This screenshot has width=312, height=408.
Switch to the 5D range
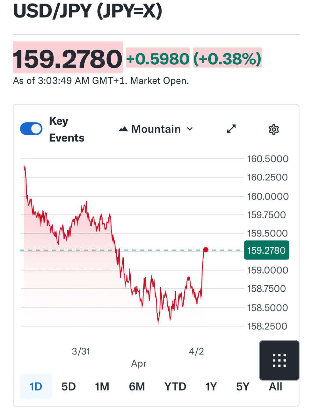point(69,387)
